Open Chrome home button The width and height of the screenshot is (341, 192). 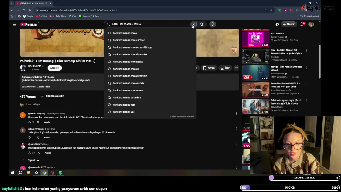coord(30,10)
